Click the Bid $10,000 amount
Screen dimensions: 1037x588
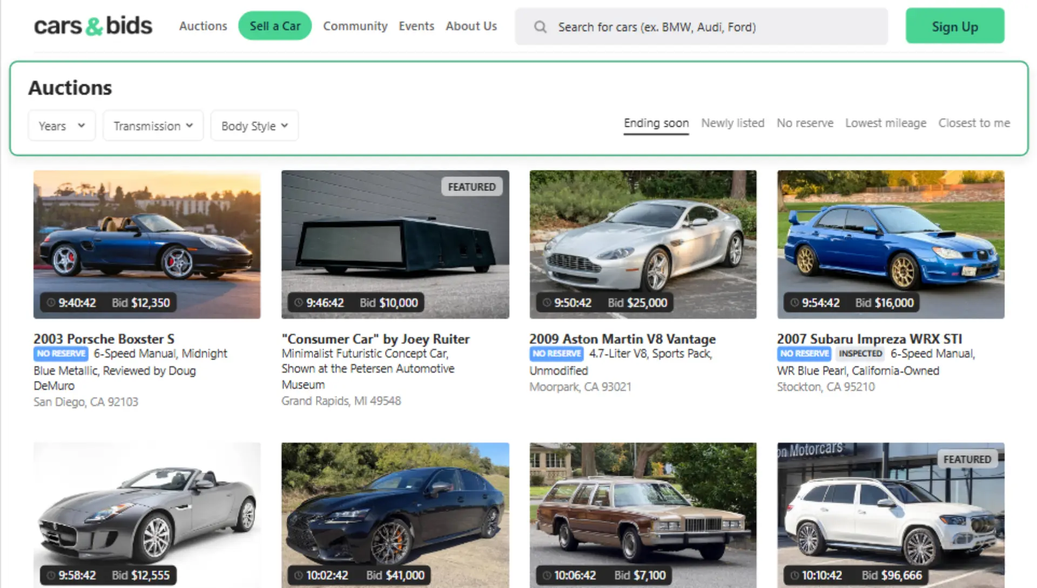click(389, 303)
